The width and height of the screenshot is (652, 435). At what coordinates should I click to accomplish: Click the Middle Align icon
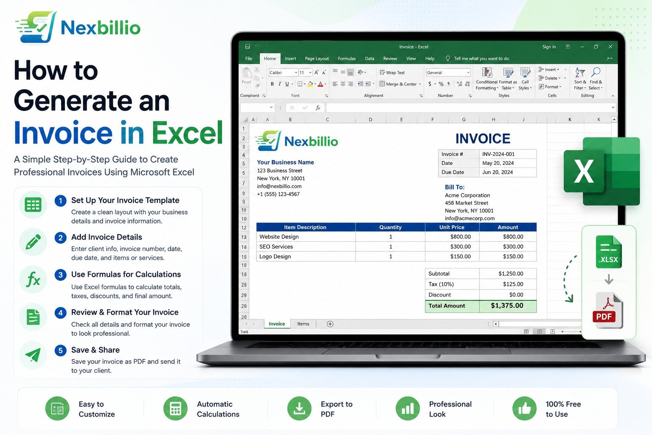[x=343, y=72]
